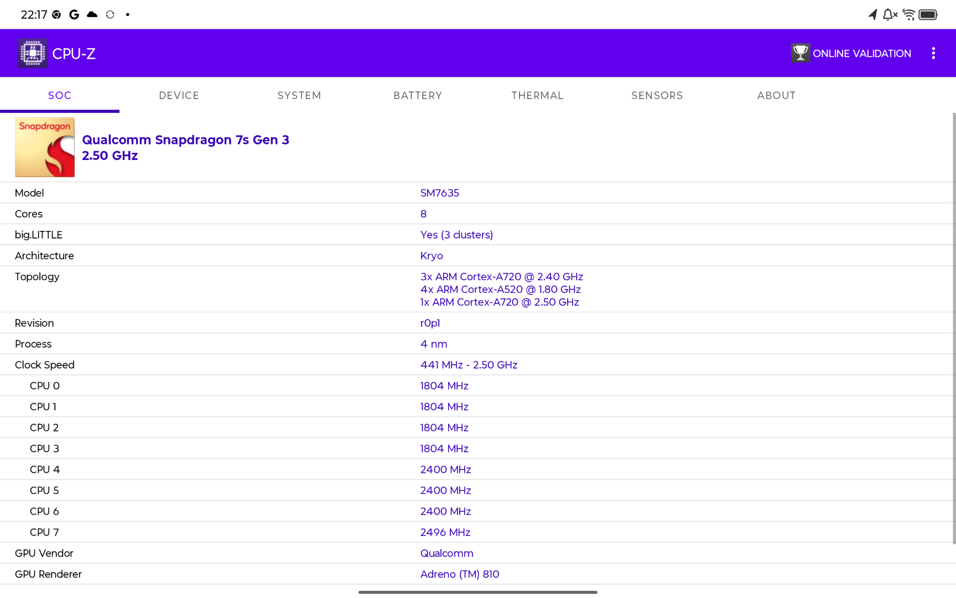Tap the 'Adreno (TM) 810' renderer value

(x=460, y=574)
